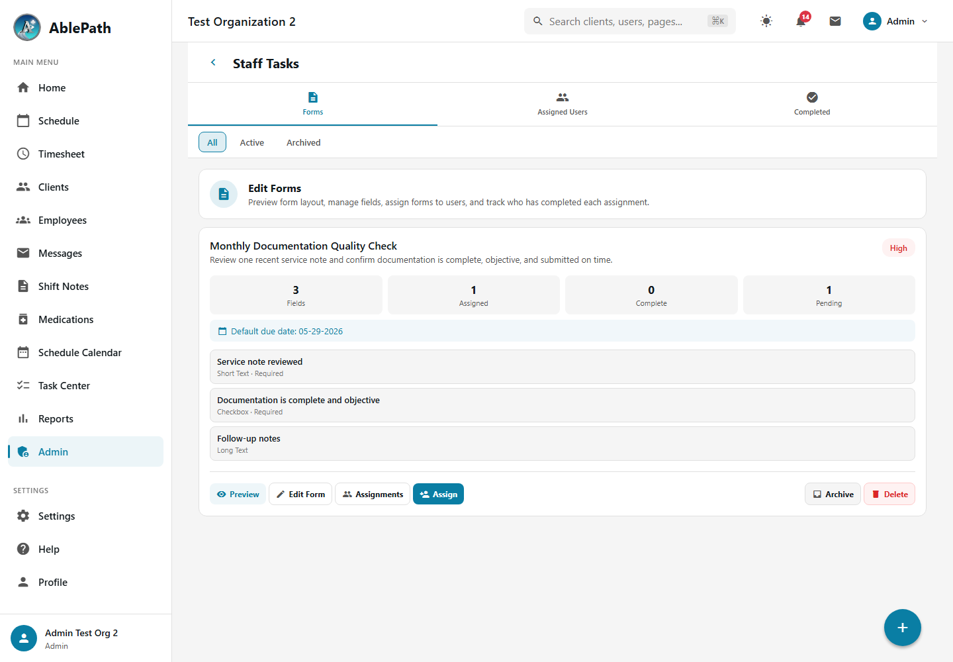Delete the form with the red button
953x662 pixels.
click(x=889, y=494)
